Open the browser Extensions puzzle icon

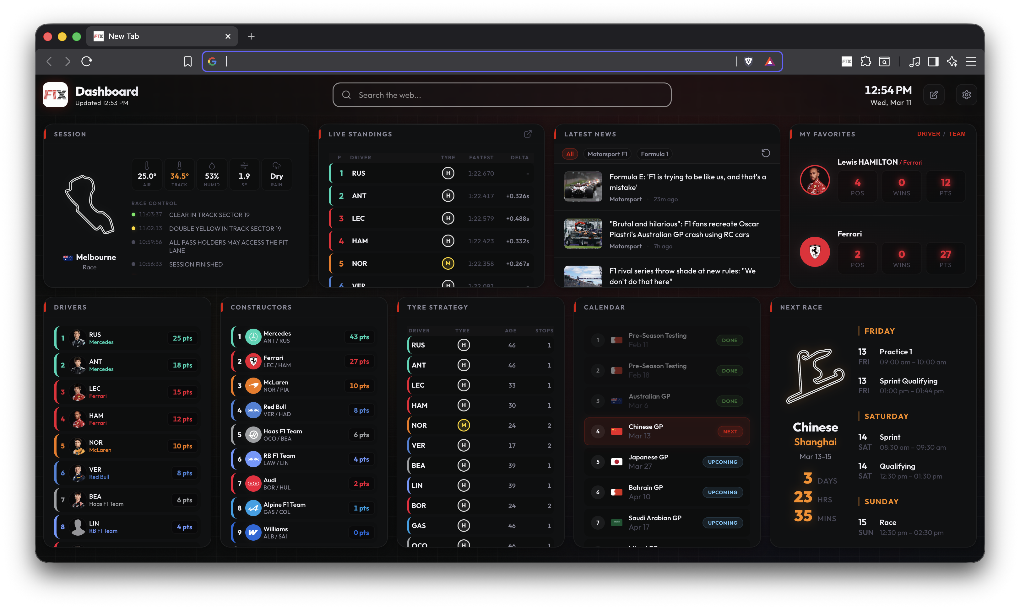pyautogui.click(x=866, y=61)
